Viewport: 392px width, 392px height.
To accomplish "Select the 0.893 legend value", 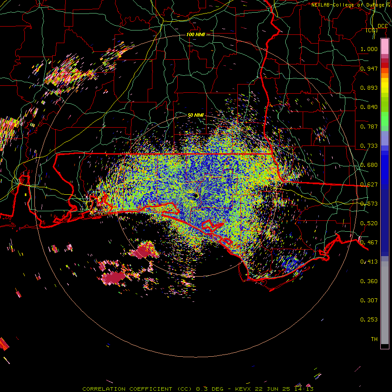I will 369,88.
